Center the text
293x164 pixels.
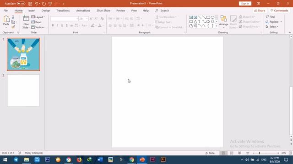tap(115, 26)
